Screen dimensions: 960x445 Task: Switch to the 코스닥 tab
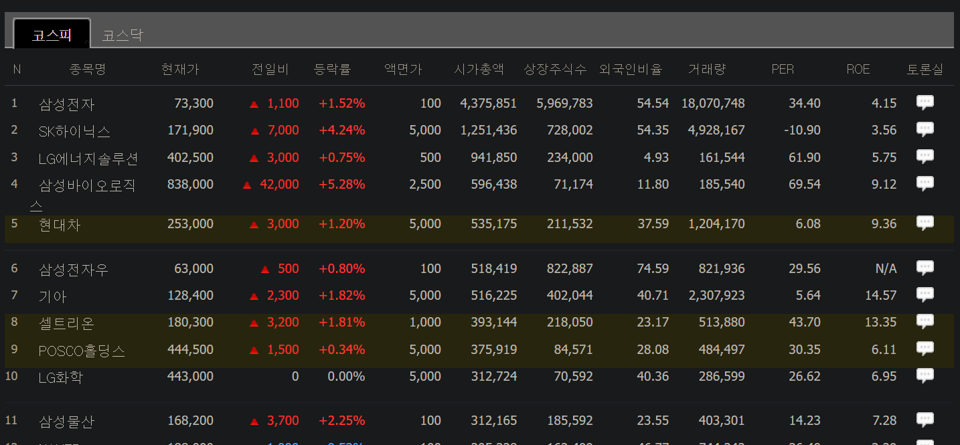pyautogui.click(x=123, y=35)
